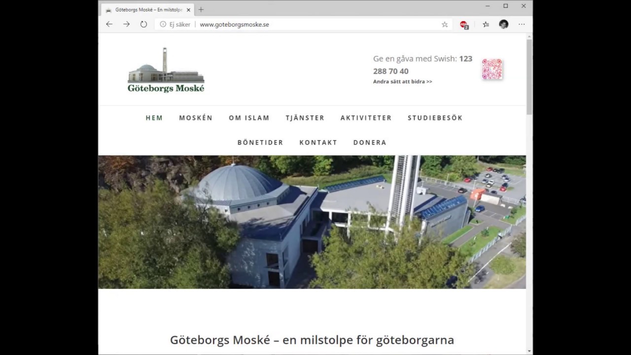This screenshot has width=631, height=355.
Task: Open a new tab with the plus button
Action: (201, 9)
